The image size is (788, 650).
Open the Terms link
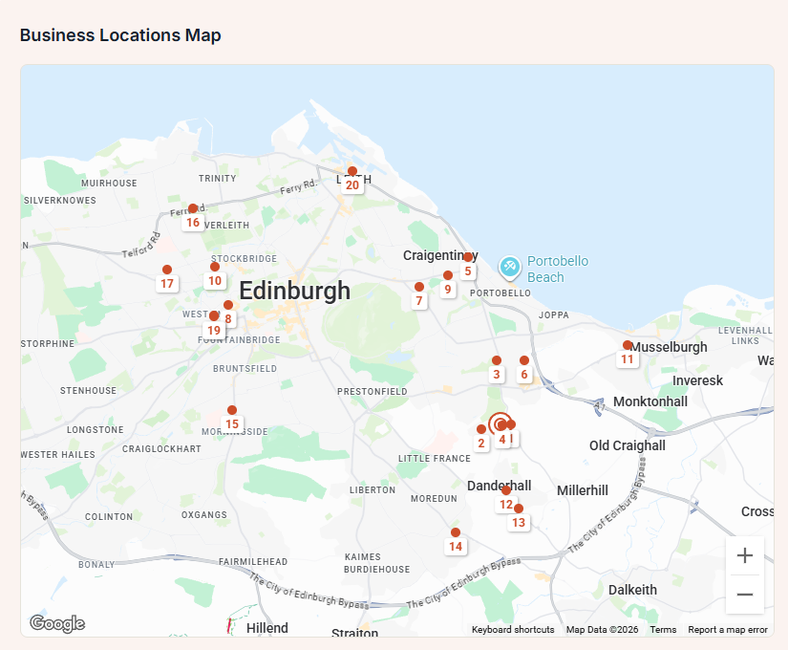[x=663, y=629]
